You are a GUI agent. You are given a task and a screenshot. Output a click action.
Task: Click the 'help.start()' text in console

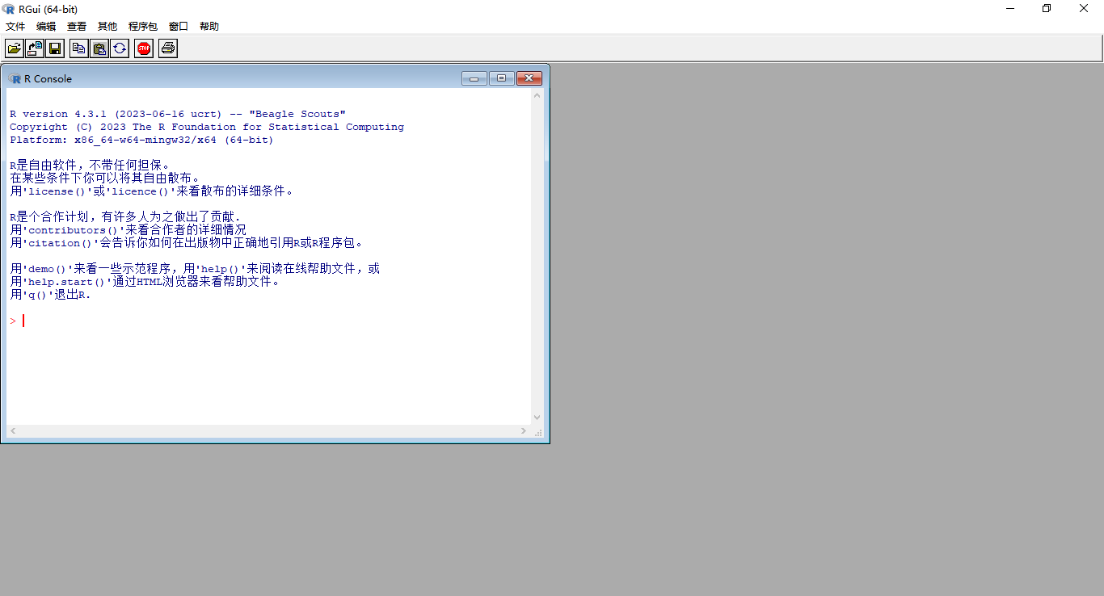pyautogui.click(x=67, y=282)
